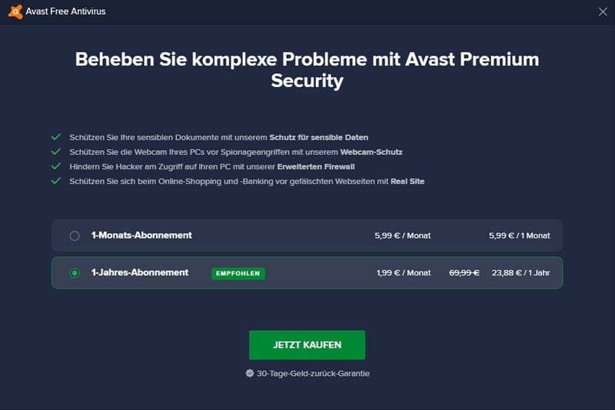Click the Avast Free Antivirus title text

65,12
